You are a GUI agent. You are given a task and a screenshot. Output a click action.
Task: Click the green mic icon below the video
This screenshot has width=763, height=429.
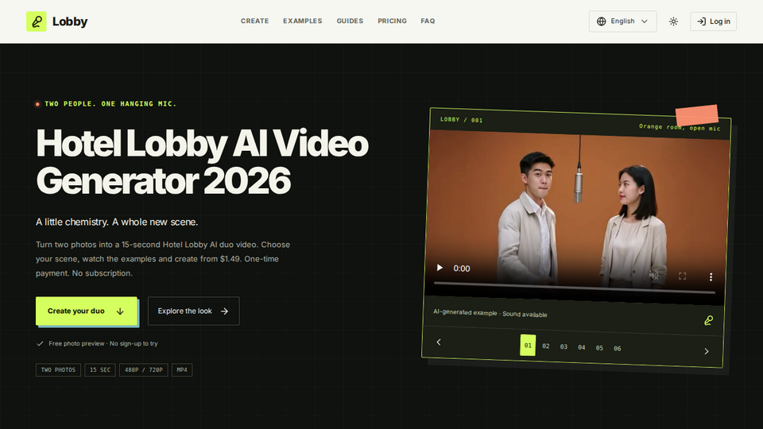coord(708,320)
